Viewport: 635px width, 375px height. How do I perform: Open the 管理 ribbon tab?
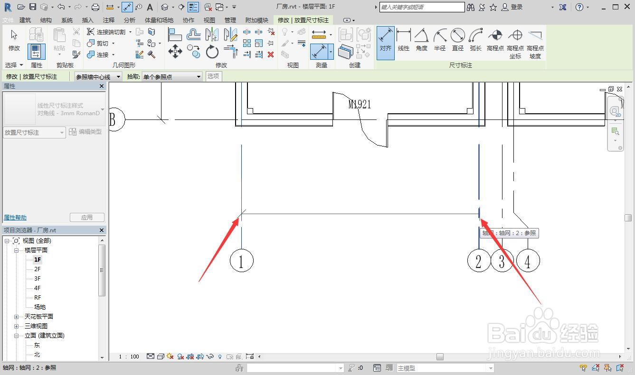pyautogui.click(x=230, y=20)
